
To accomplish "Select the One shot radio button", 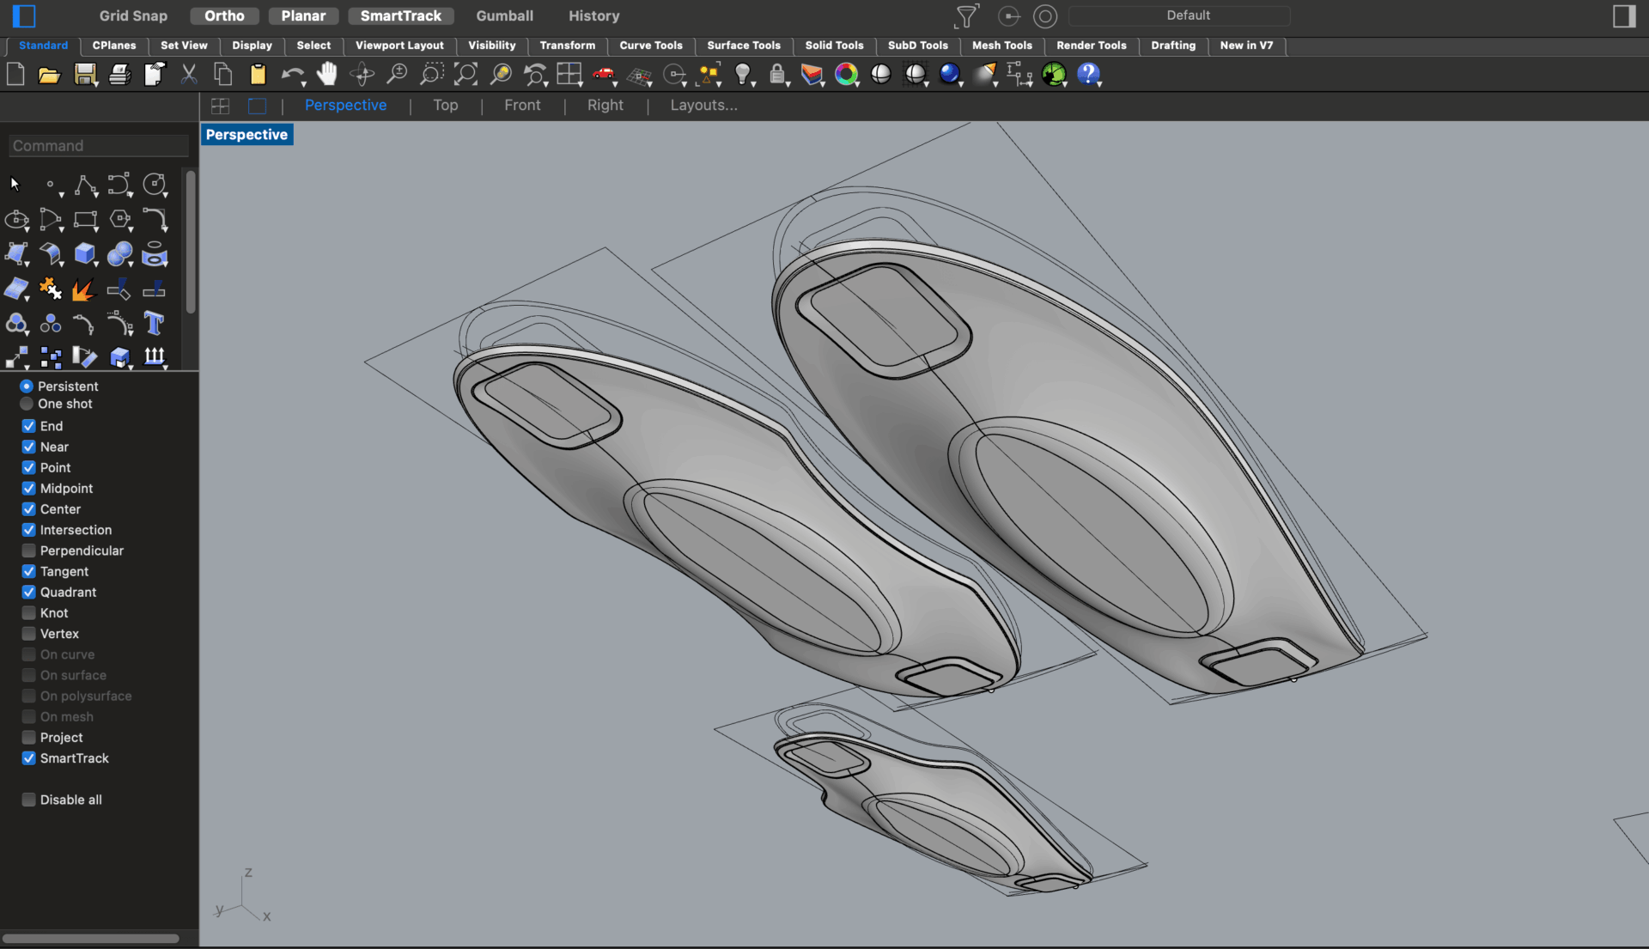I will [x=27, y=404].
